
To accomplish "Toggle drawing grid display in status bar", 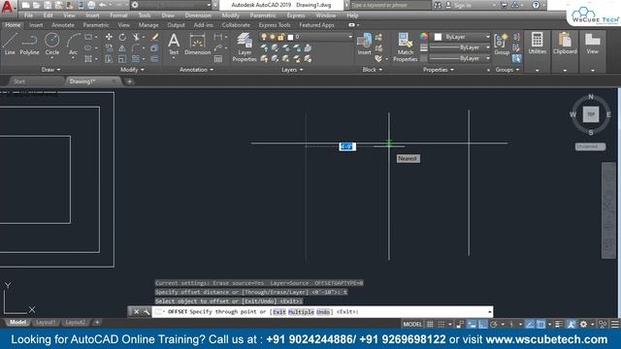I will pos(430,325).
